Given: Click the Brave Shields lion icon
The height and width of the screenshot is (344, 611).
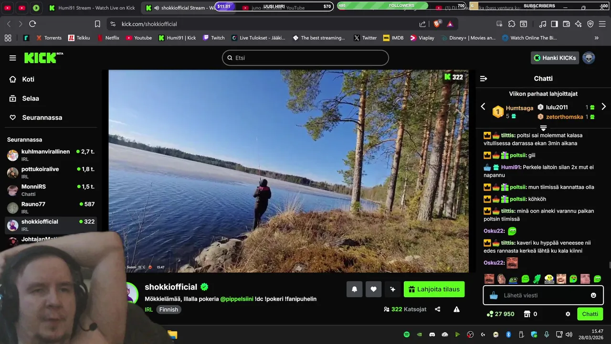Looking at the screenshot, I should [437, 24].
